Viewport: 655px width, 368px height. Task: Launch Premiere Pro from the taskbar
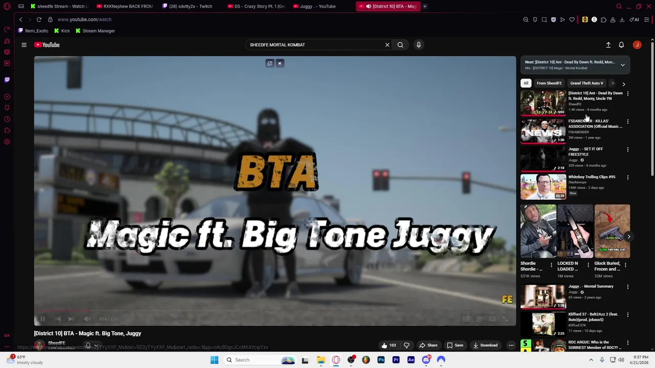pos(396,360)
